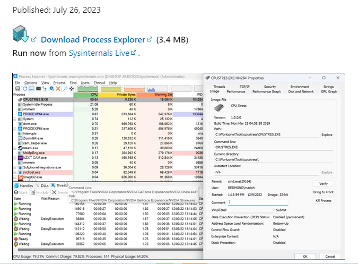The image size is (358, 264).
Task: Click the CPU Stress chip icon in Properties dialog
Action: [219, 107]
